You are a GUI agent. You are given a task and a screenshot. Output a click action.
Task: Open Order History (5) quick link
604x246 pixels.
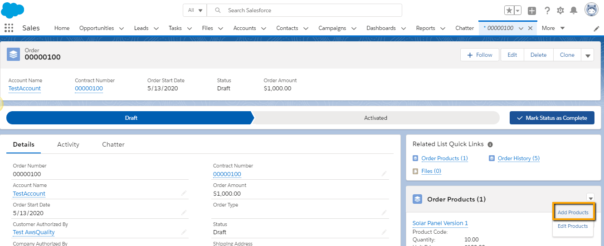[x=518, y=158]
